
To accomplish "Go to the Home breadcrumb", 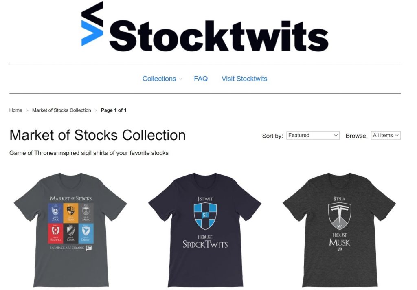I will click(16, 110).
